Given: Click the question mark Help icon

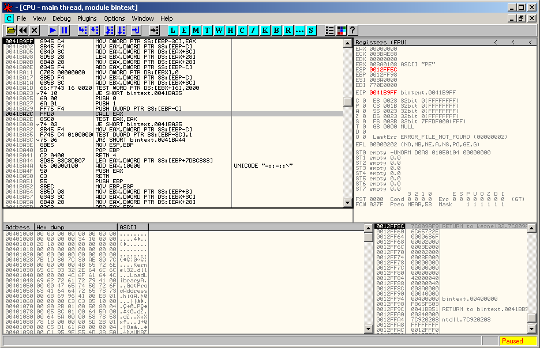Looking at the screenshot, I should click(x=352, y=30).
